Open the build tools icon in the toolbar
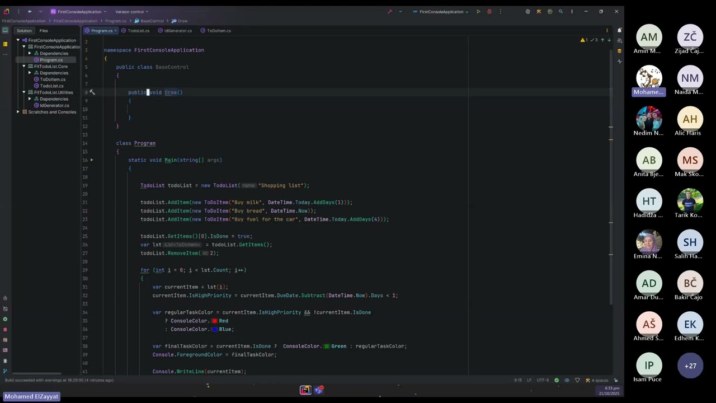Viewport: 716px width, 403px height. [x=539, y=12]
